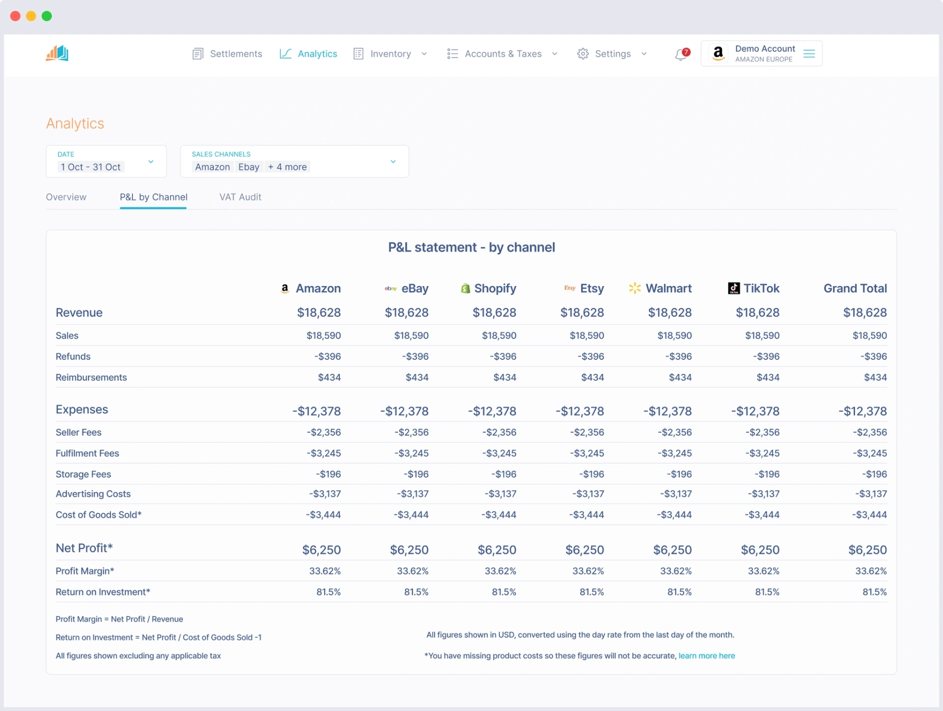Expand Settings dropdown chevron

click(x=644, y=54)
